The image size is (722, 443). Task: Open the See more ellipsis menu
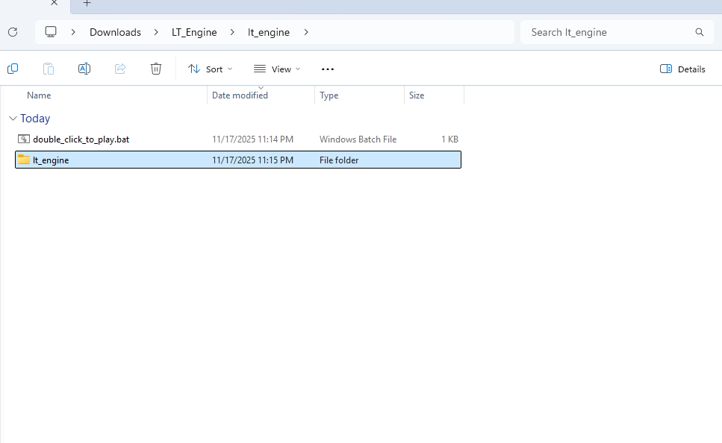point(327,69)
